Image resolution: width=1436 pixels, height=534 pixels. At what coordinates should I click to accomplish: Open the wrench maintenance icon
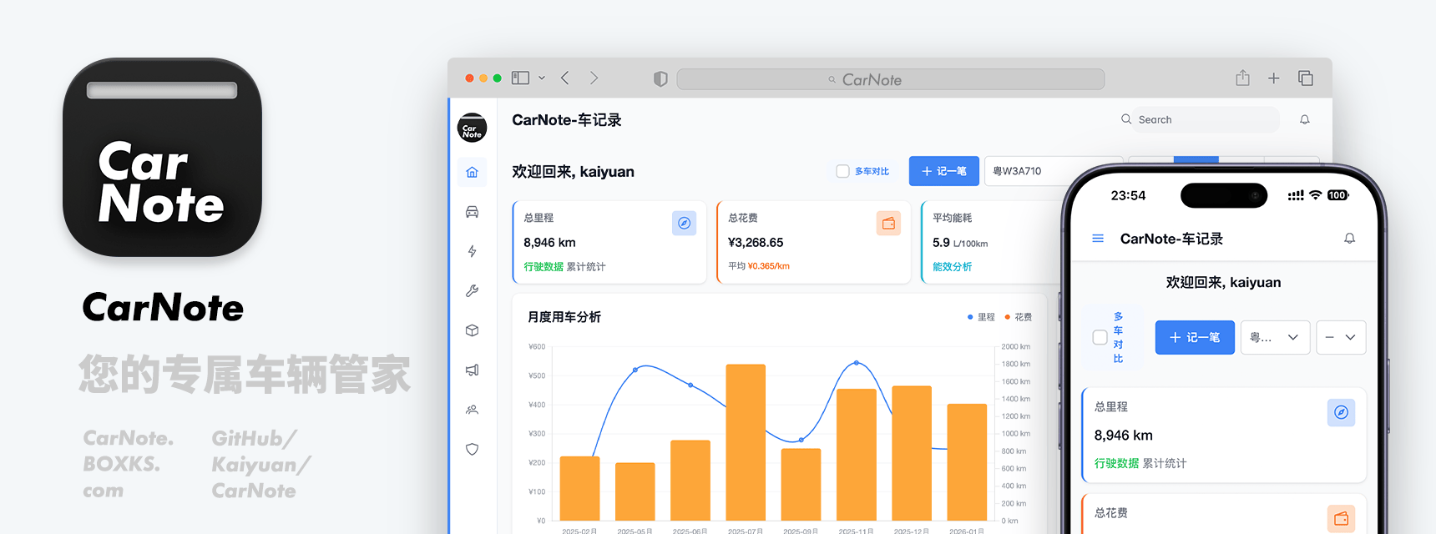[x=472, y=291]
